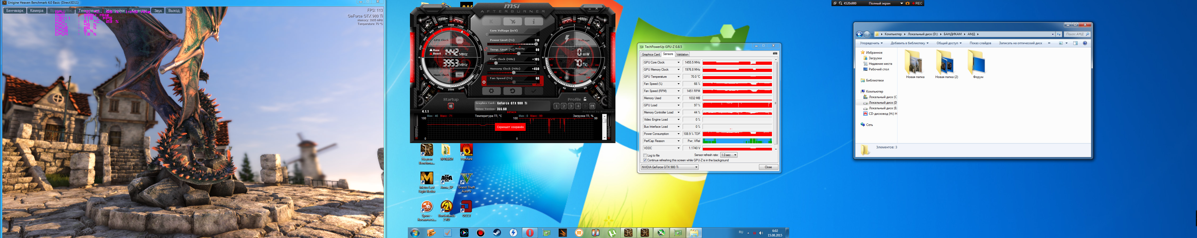This screenshot has width=1197, height=238.
Task: Click Explorer Back navigation button
Action: pyautogui.click(x=859, y=34)
